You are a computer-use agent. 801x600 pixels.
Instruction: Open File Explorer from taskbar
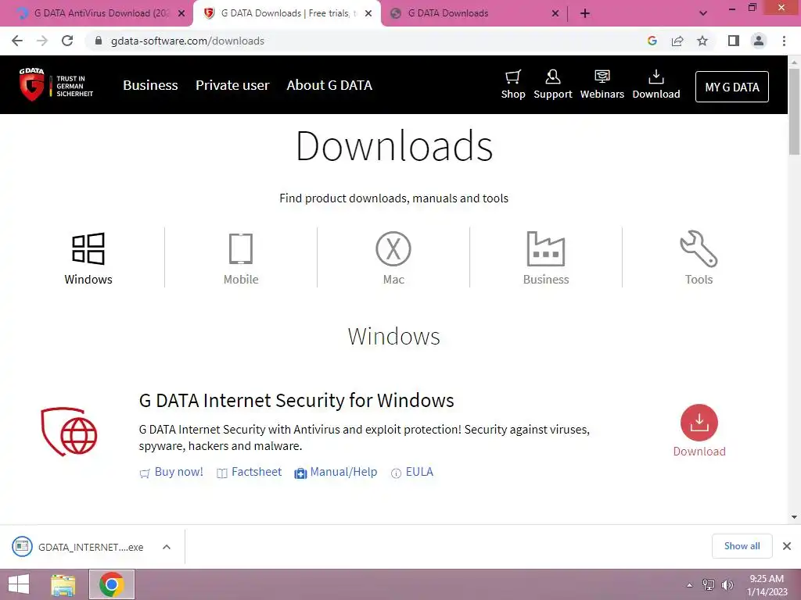63,584
